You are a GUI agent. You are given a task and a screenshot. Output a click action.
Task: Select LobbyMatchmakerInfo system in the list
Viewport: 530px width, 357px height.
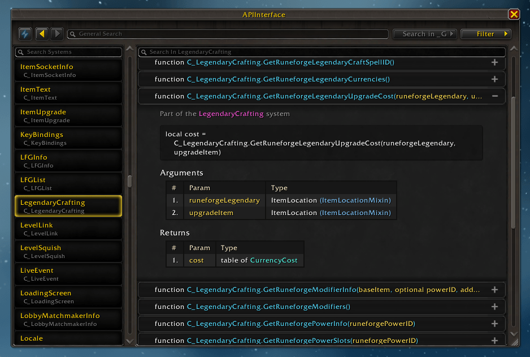(68, 320)
